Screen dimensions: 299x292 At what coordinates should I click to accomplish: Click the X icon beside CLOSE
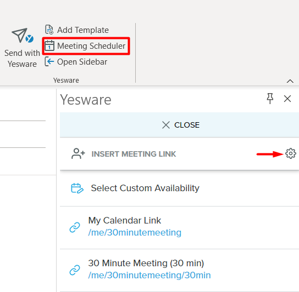[x=166, y=125]
